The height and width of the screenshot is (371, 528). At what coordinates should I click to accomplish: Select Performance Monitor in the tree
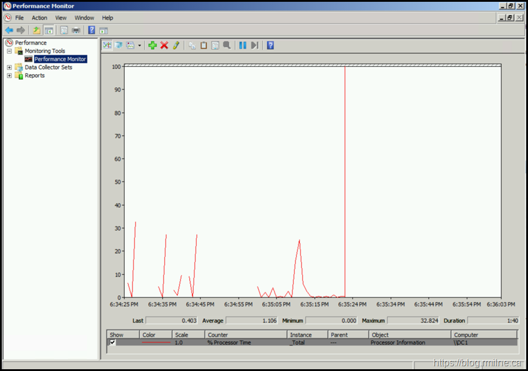click(x=60, y=59)
